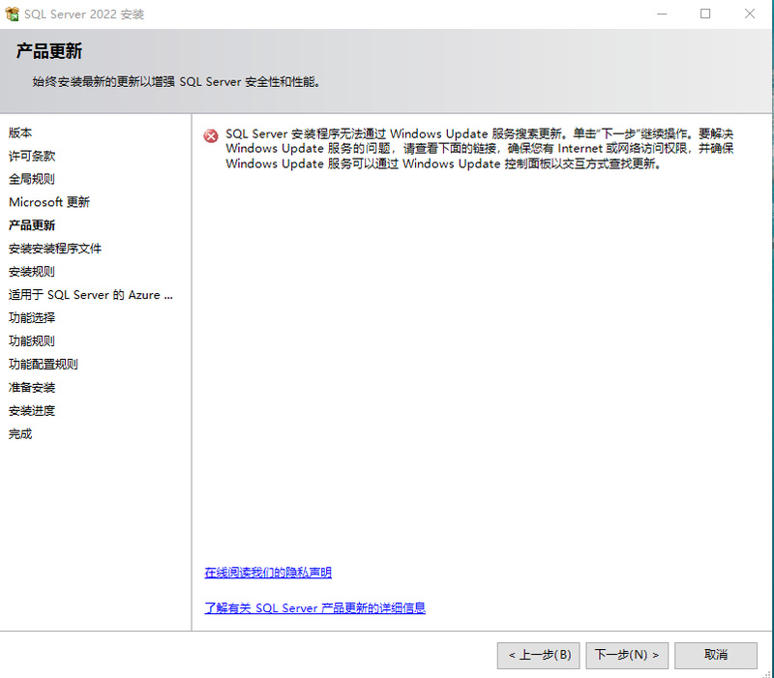774x678 pixels.
Task: Select the 功能配置规则 step in the sidebar
Action: (44, 365)
